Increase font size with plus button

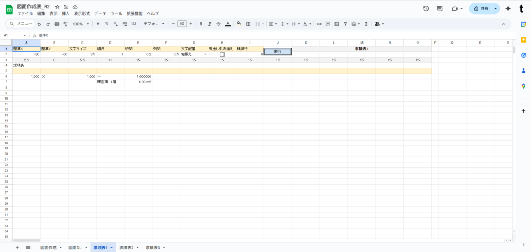click(191, 24)
